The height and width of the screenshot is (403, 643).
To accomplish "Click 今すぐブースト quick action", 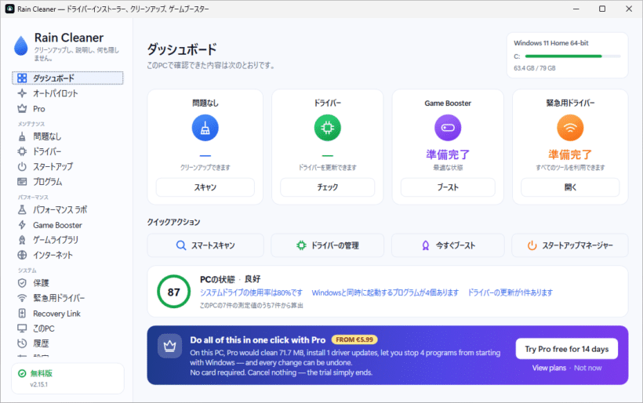I will point(448,245).
